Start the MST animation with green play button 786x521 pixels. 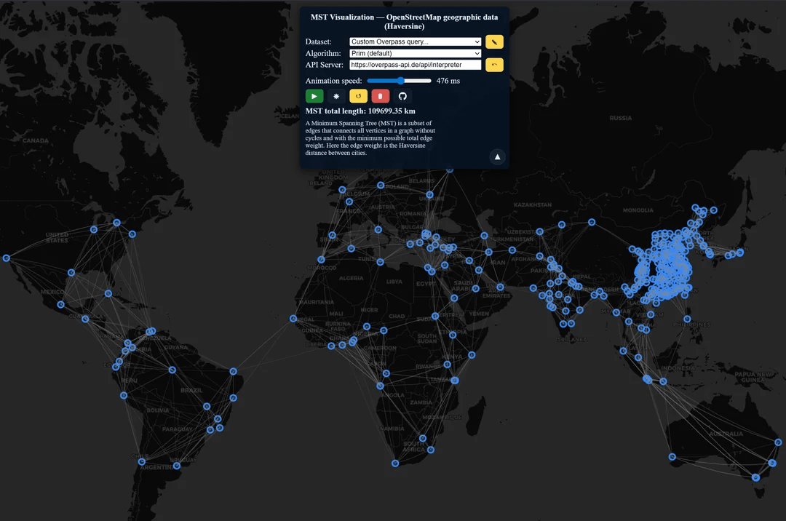(x=314, y=96)
